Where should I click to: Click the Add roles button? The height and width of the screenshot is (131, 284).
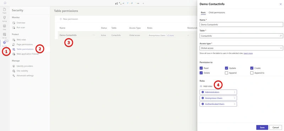click(x=206, y=86)
